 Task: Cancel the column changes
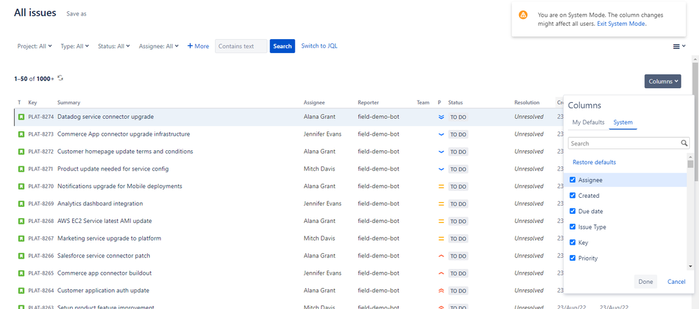tap(677, 282)
